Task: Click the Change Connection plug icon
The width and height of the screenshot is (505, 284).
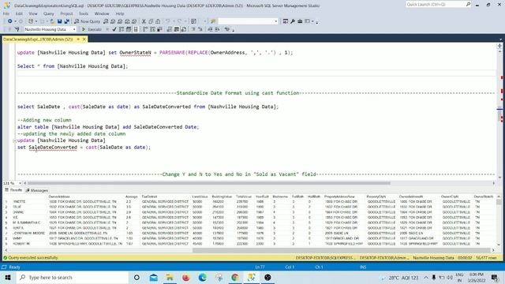Action: [x=17, y=29]
